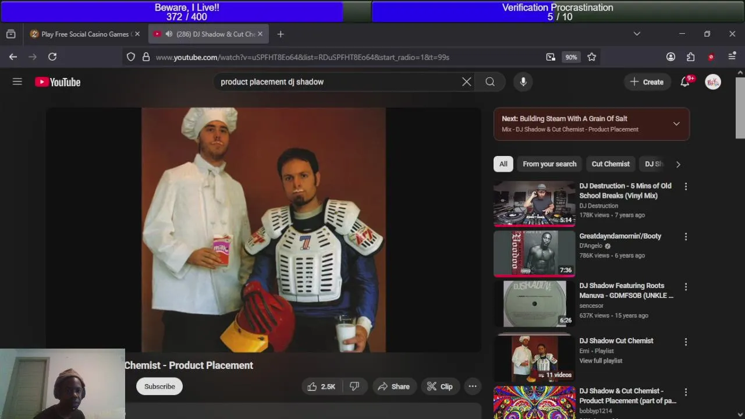Screen dimensions: 745x419
Task: Open options for GDMFSOB video
Action: (x=686, y=287)
